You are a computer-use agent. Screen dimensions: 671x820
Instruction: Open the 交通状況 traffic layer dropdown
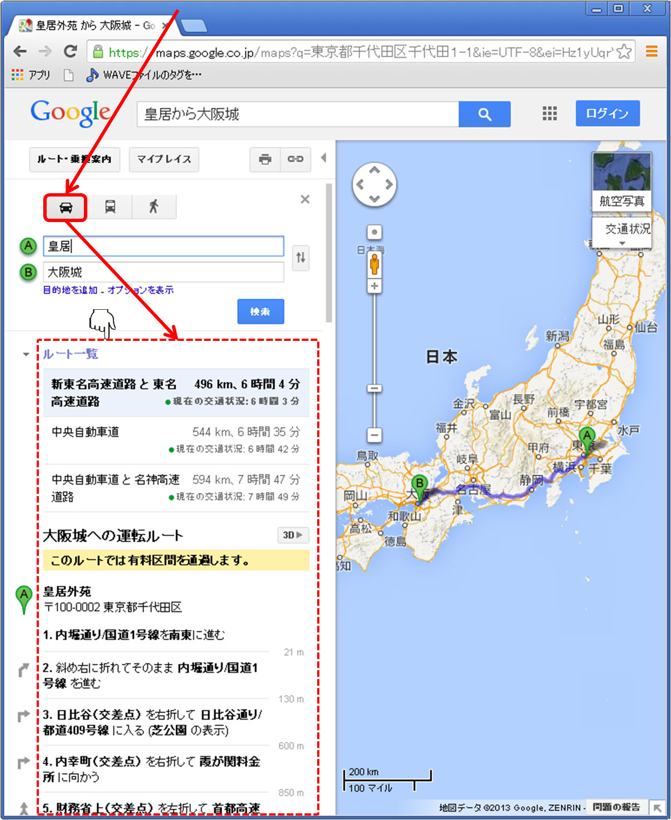click(x=622, y=232)
